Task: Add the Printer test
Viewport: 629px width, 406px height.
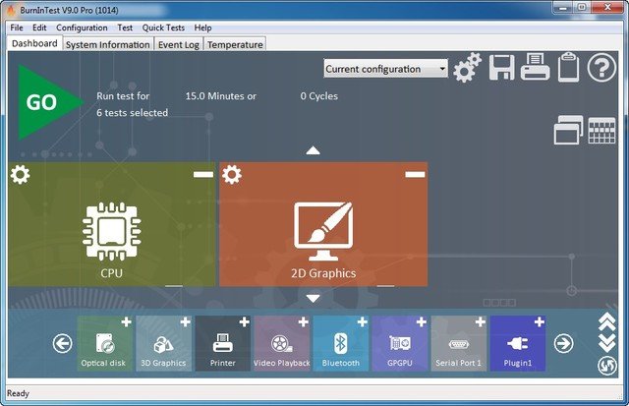Action: pyautogui.click(x=245, y=322)
